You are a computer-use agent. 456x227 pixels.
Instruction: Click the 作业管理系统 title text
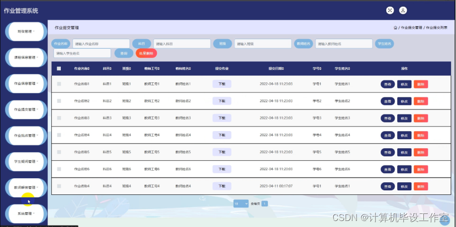point(21,11)
